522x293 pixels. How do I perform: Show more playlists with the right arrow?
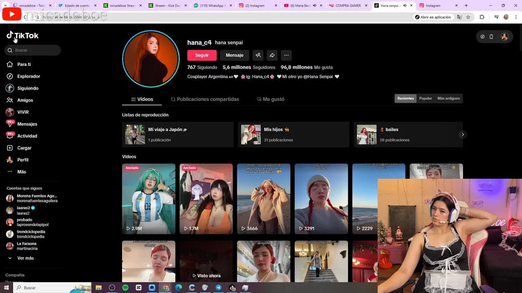click(x=462, y=135)
